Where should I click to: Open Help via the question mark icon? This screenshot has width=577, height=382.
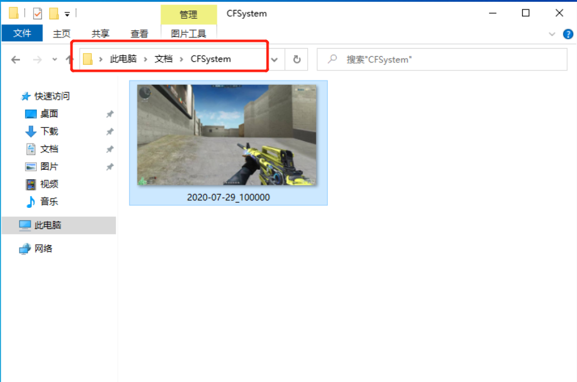pyautogui.click(x=568, y=34)
